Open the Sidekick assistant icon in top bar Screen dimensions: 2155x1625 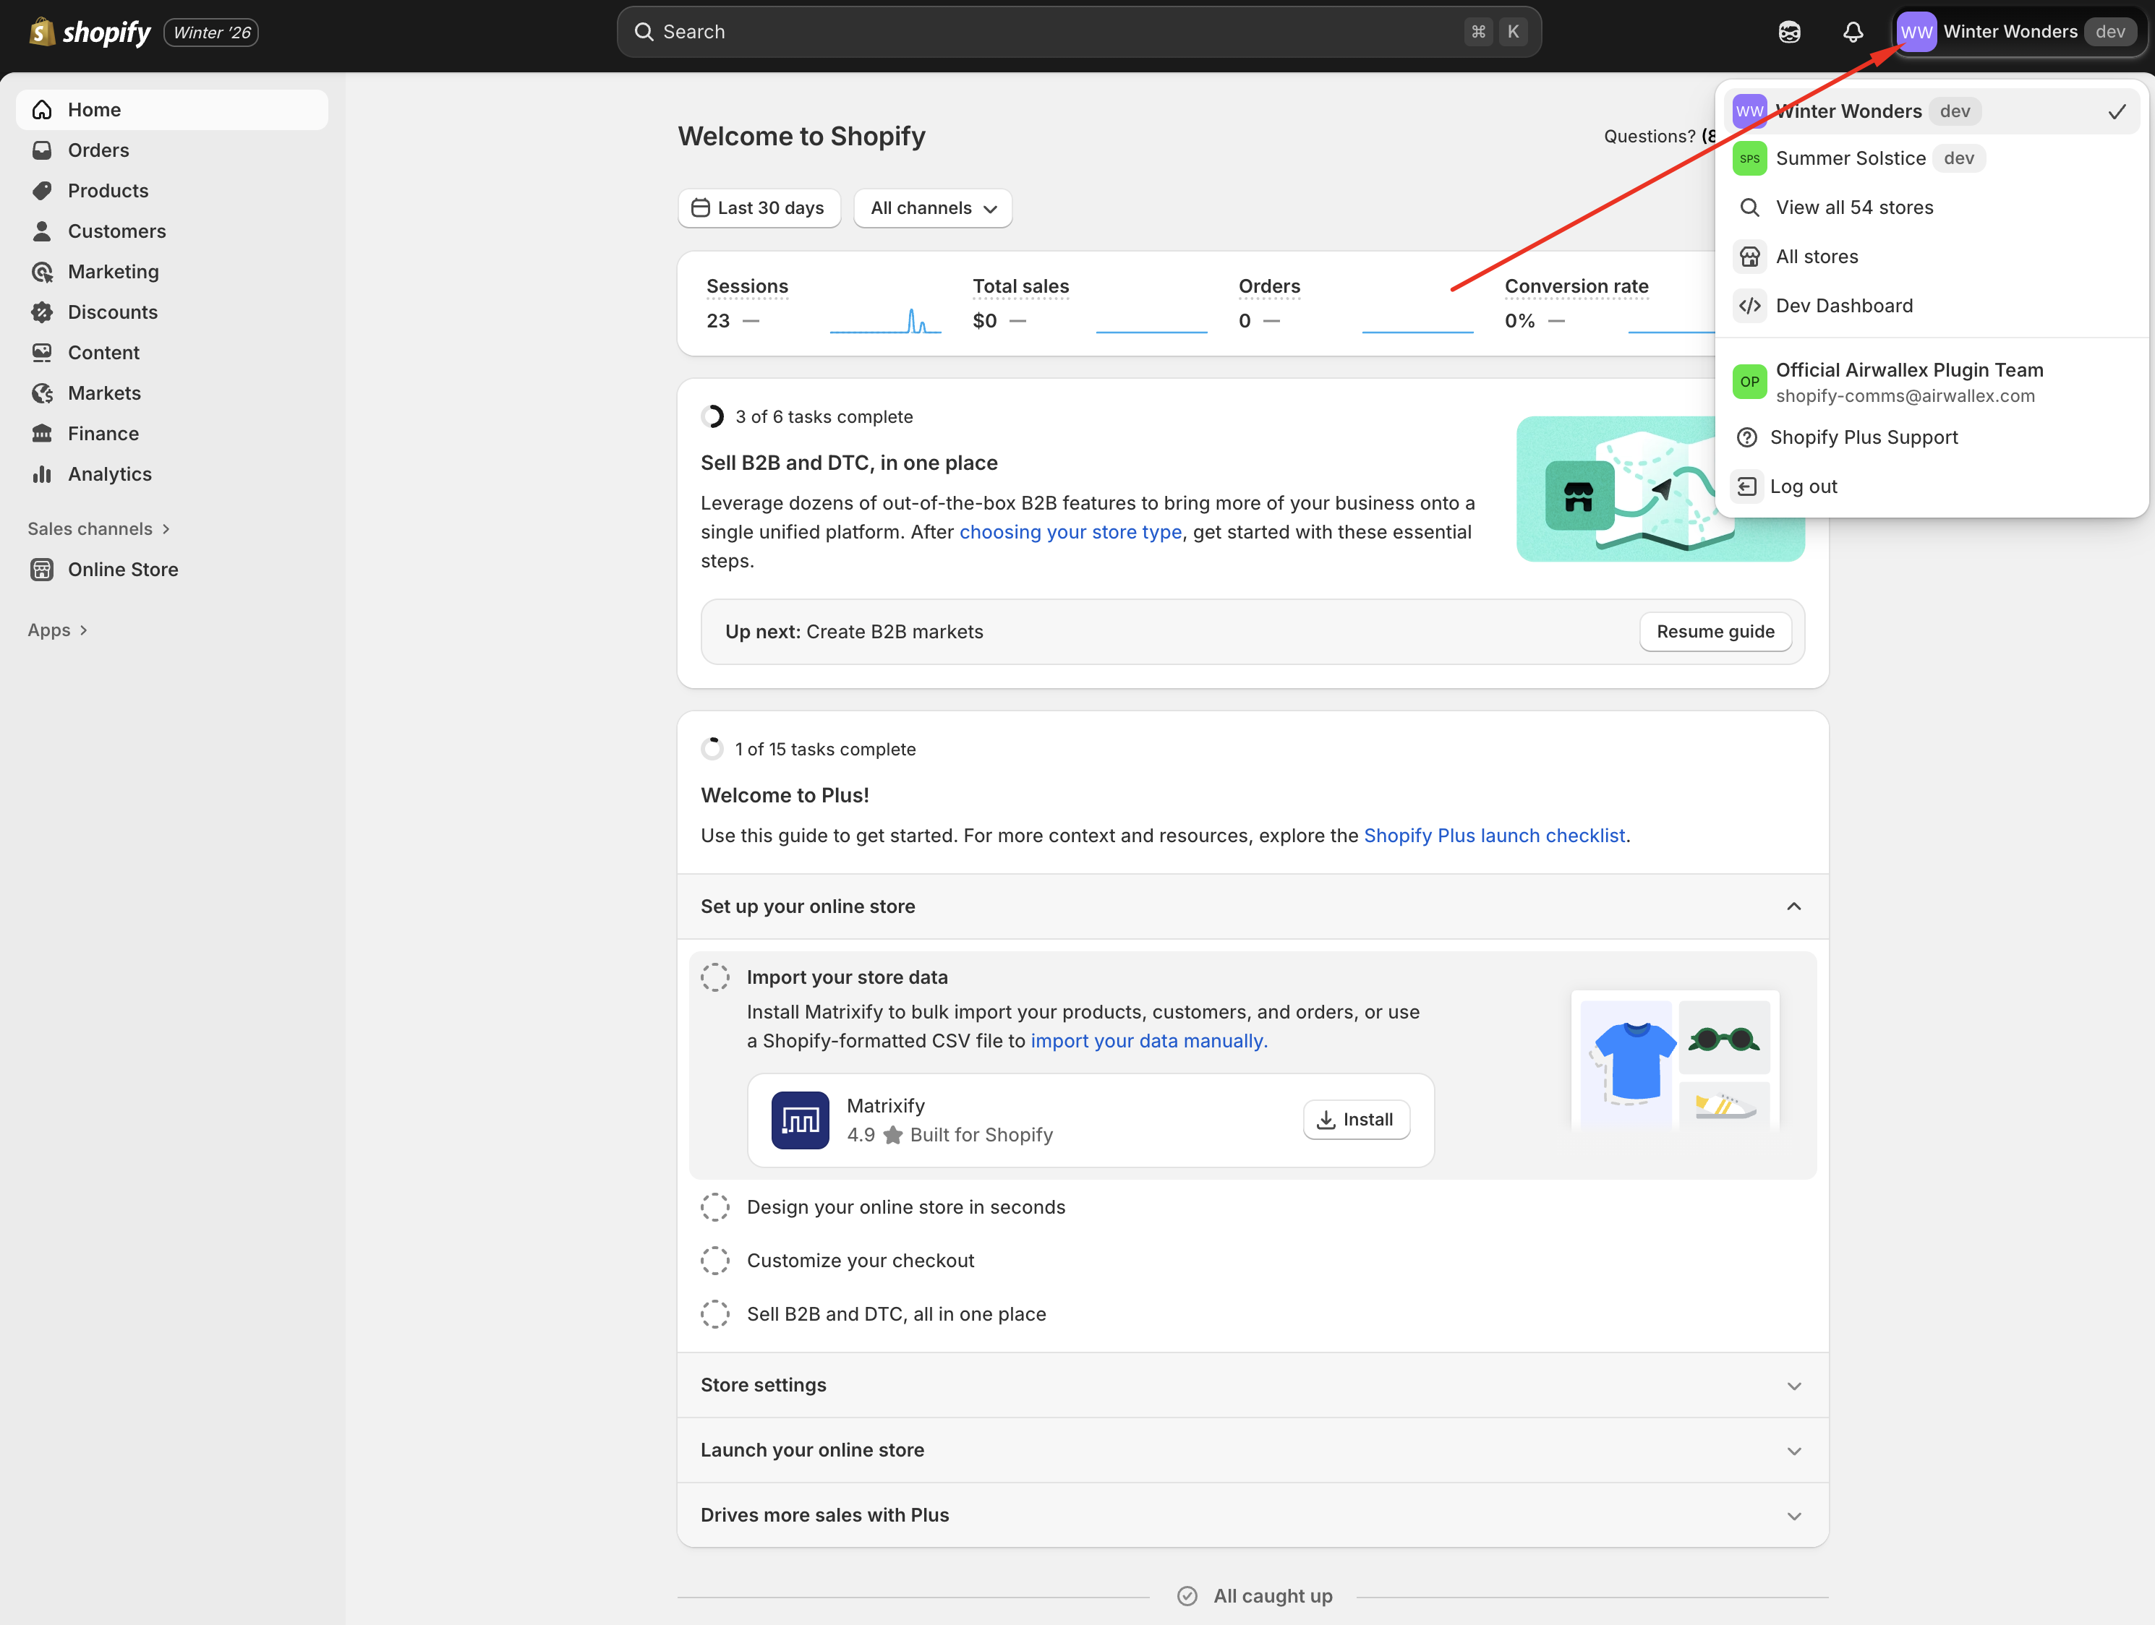tap(1788, 32)
